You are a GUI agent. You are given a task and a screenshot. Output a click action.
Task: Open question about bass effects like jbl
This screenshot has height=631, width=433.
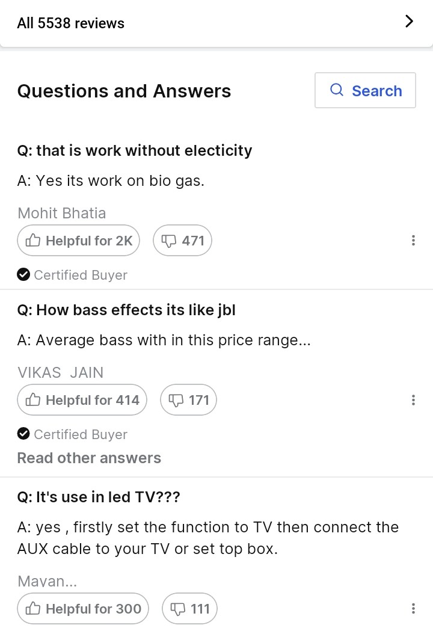[126, 310]
